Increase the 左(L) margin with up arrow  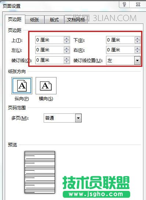(67, 48)
